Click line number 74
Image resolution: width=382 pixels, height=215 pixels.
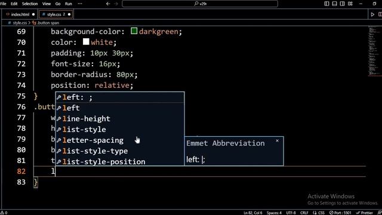[x=21, y=85]
